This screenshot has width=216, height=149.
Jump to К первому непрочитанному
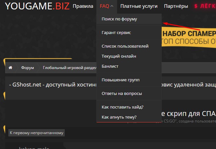[37, 133]
